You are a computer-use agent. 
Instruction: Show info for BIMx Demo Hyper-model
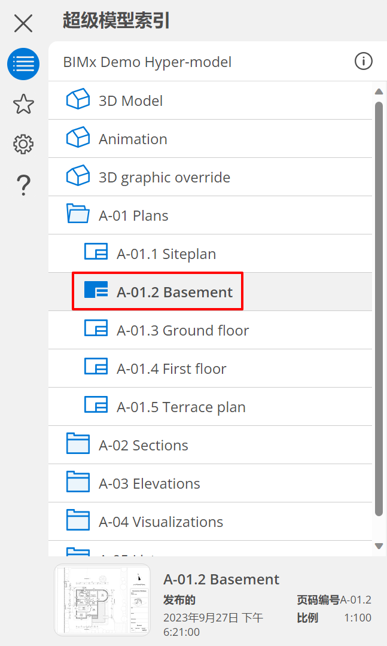click(363, 61)
